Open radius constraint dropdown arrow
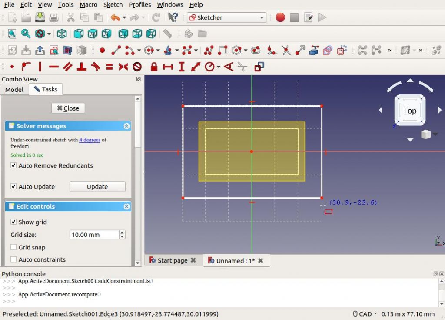 coord(219,67)
